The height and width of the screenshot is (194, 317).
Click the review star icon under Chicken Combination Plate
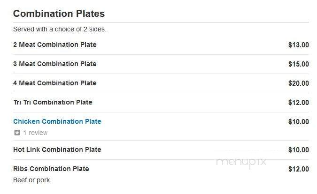point(17,133)
